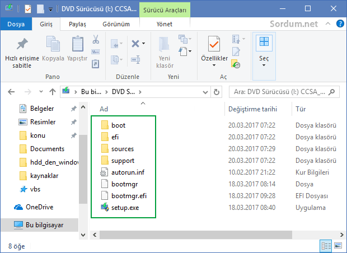Switch to the Giriş tab
Screen dimensions: 347x253
46,24
